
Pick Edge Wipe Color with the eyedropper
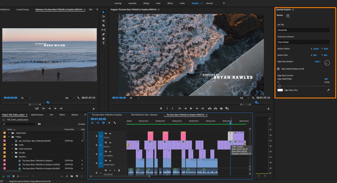[328, 90]
